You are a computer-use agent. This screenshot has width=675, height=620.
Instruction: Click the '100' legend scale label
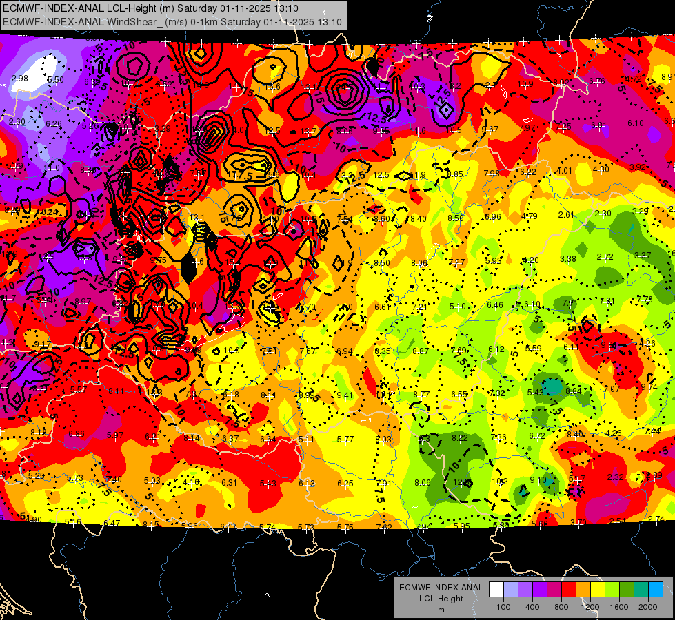pyautogui.click(x=503, y=607)
